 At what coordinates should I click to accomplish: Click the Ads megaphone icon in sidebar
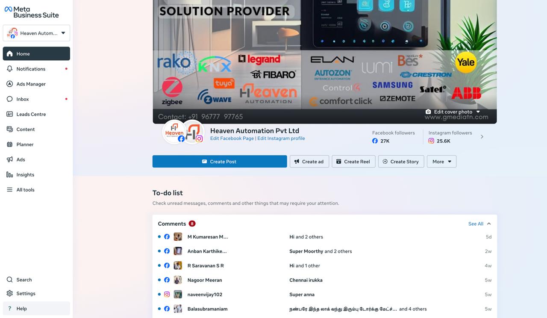[x=9, y=159]
